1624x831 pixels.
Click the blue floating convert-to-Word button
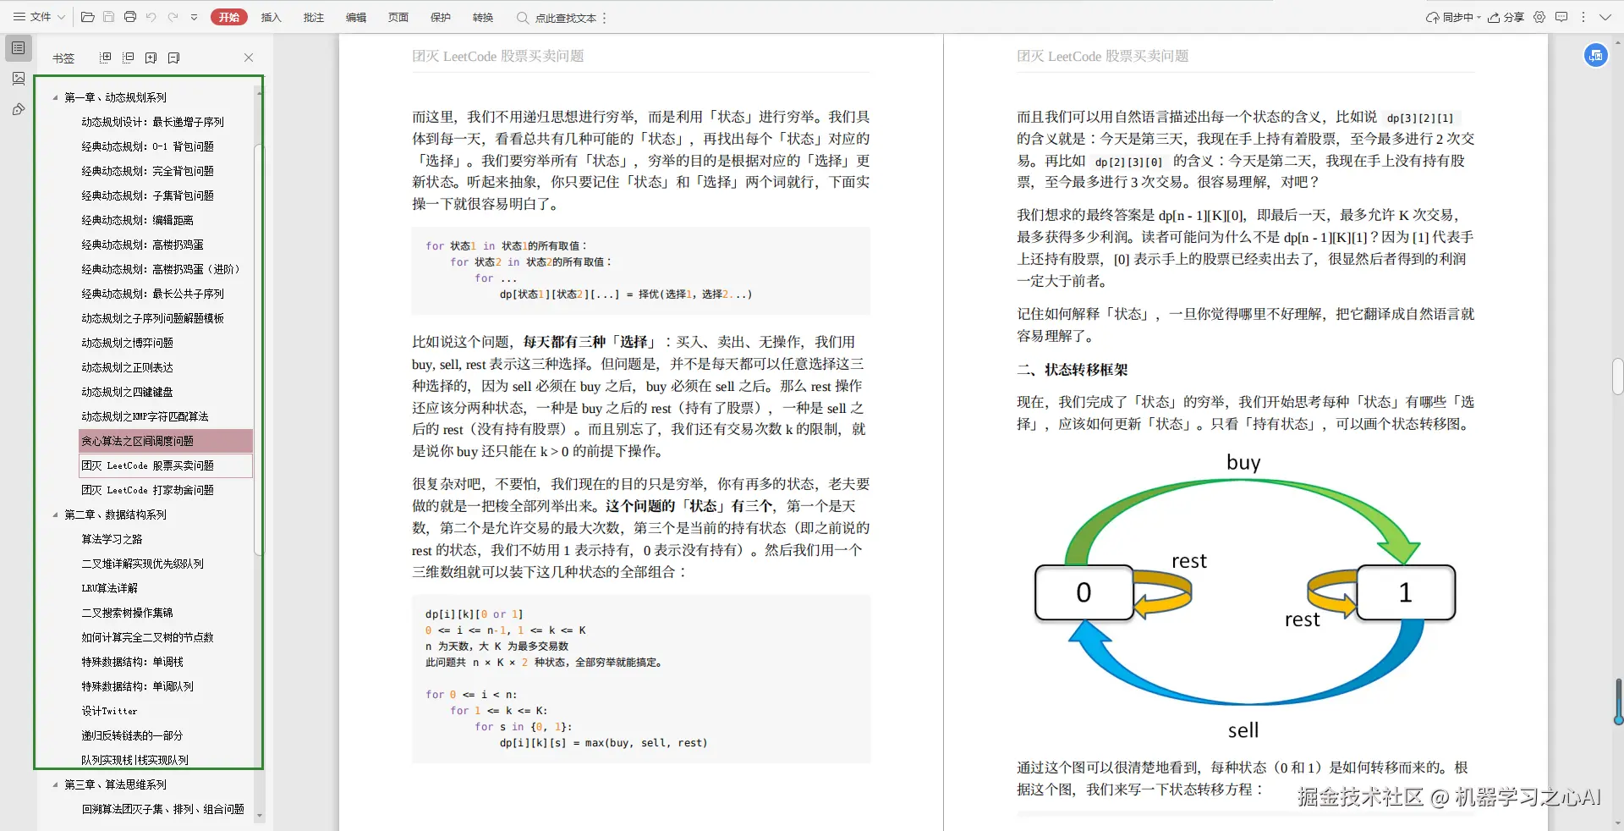(x=1595, y=56)
